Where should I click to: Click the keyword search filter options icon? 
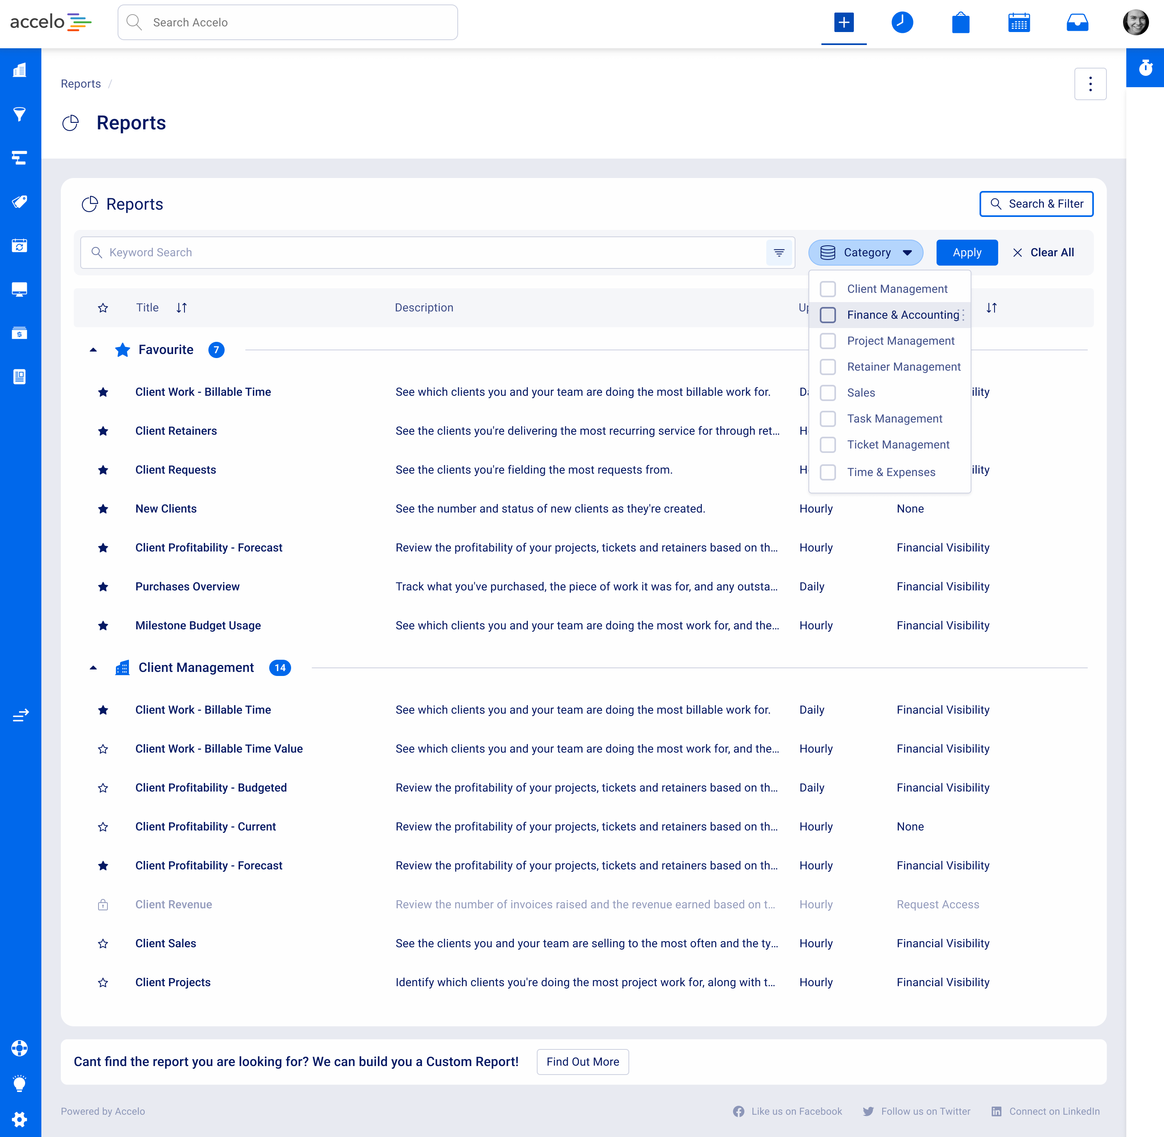(779, 253)
